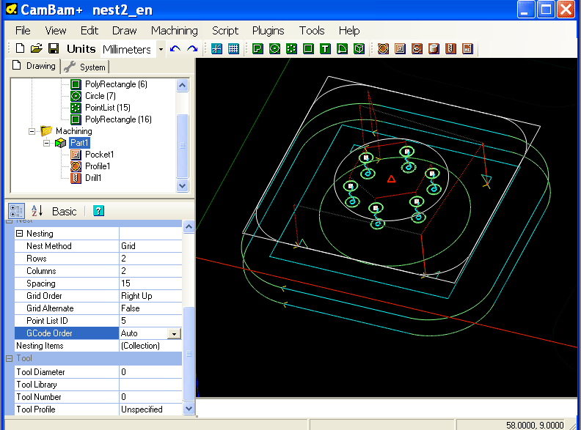Image resolution: width=581 pixels, height=430 pixels.
Task: Toggle the grid display icon
Action: coord(233,49)
